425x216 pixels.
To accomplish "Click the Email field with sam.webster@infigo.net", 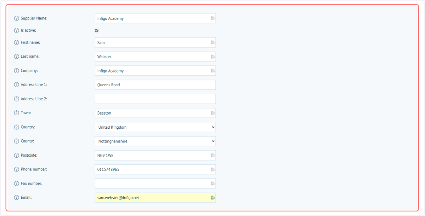I will pos(155,198).
